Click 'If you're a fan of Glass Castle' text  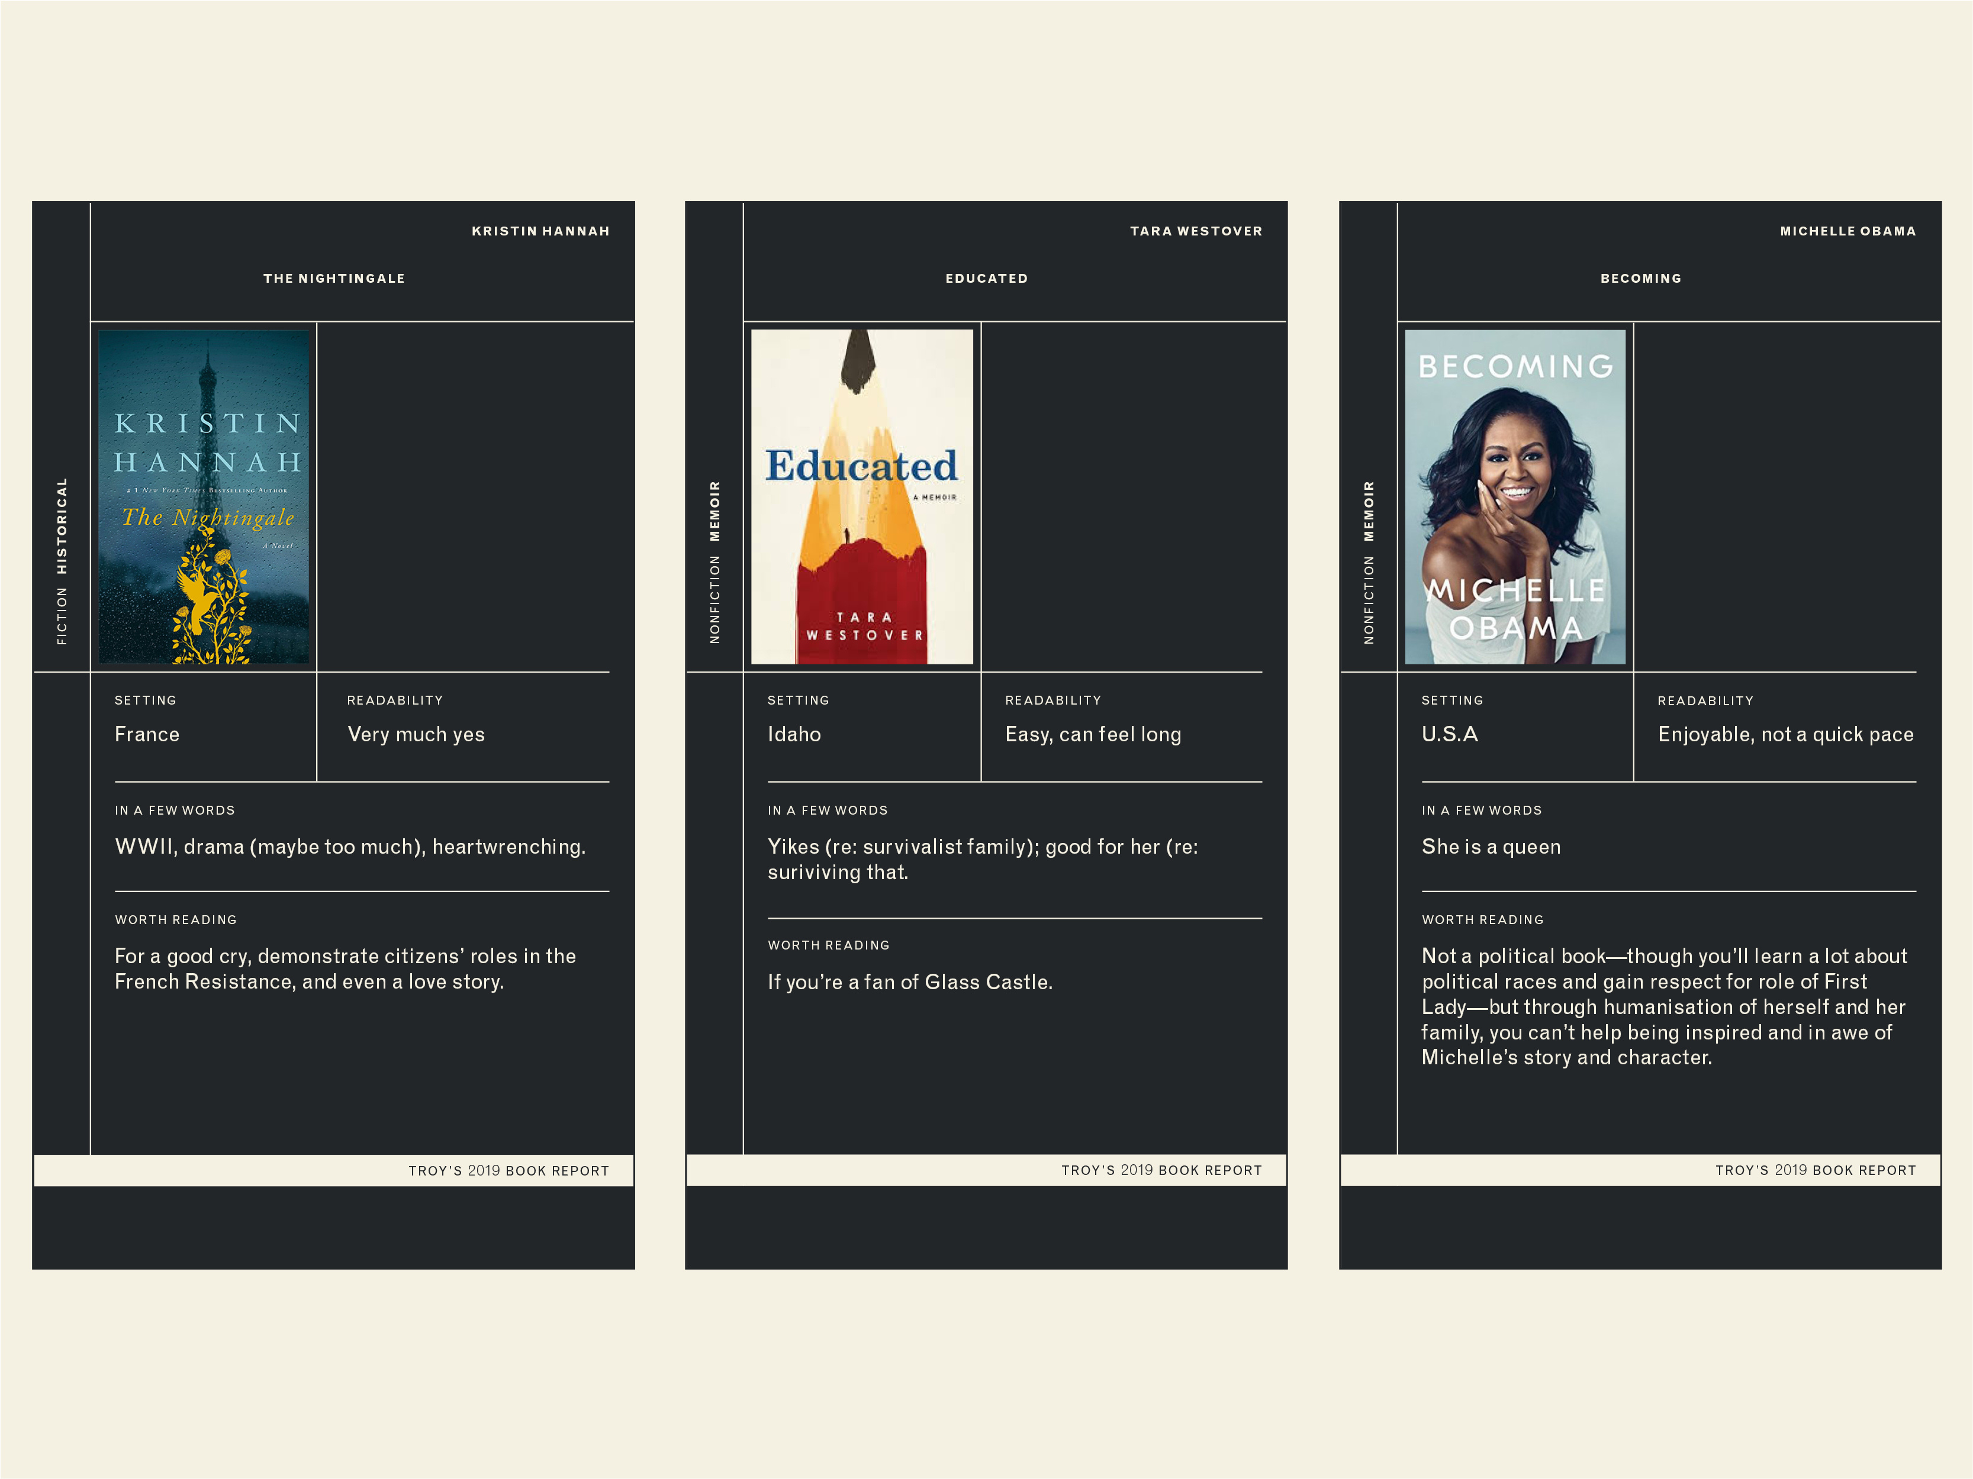click(x=910, y=981)
